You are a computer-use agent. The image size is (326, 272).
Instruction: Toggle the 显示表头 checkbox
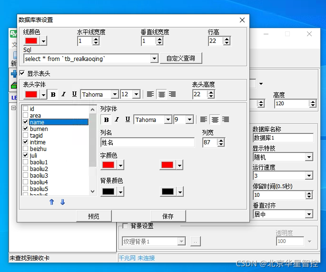(x=22, y=73)
